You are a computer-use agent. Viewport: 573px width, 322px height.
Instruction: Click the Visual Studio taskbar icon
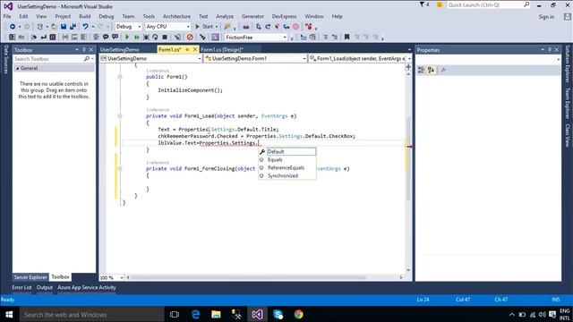pyautogui.click(x=257, y=314)
